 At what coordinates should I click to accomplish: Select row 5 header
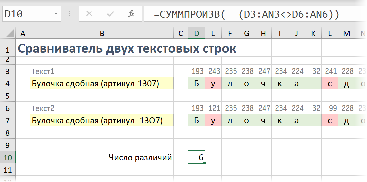[8, 96]
